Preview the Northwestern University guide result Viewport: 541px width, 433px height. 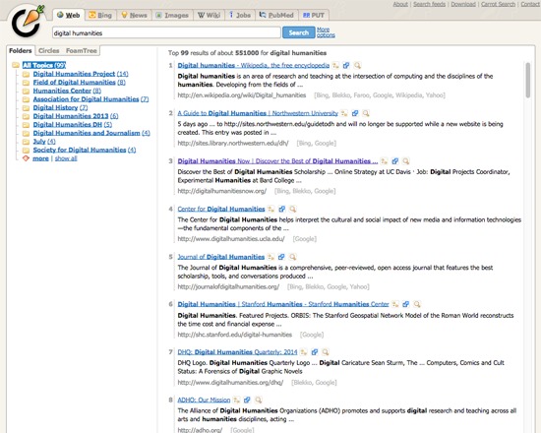[366, 113]
